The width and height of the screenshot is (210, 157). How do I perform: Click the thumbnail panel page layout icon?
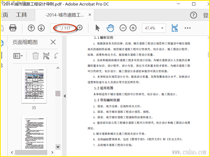tap(46, 56)
